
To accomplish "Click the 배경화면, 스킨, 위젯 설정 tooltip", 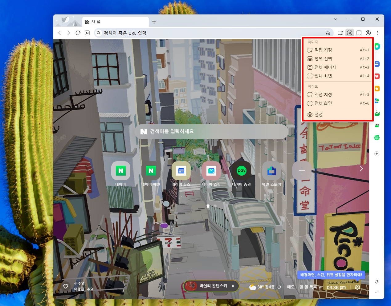I will [x=331, y=275].
